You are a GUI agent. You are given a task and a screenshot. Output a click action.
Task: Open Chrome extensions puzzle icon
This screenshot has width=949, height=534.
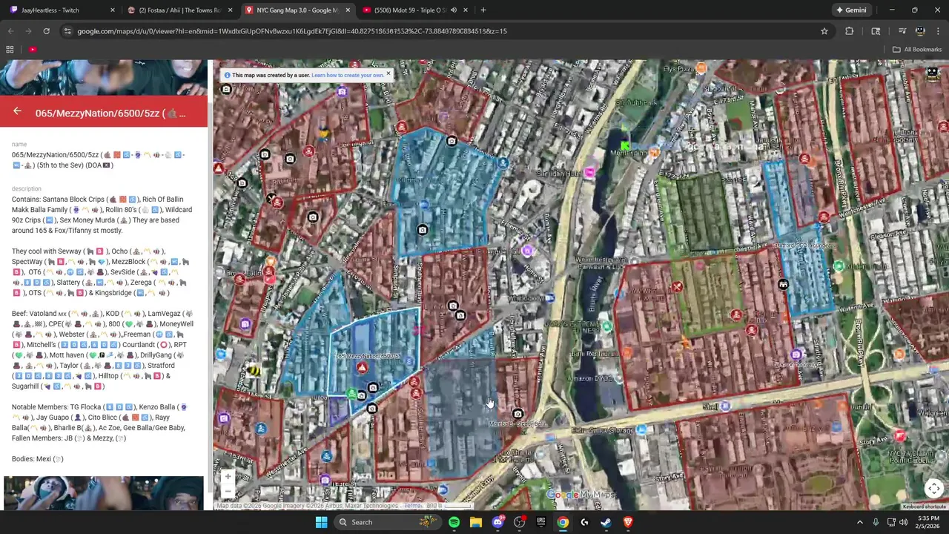click(x=849, y=31)
